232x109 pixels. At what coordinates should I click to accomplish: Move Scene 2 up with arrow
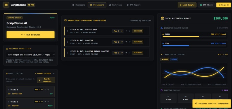pos(45,102)
